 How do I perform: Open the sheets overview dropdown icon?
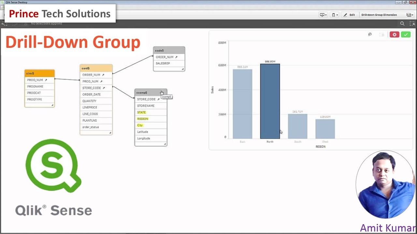(x=410, y=15)
